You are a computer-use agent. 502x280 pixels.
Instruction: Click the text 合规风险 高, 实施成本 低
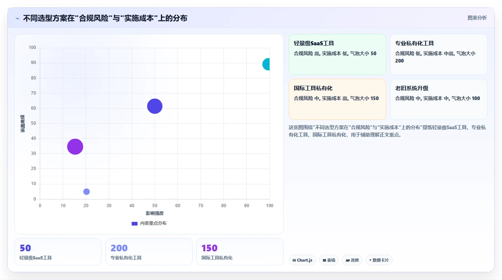tap(321, 54)
